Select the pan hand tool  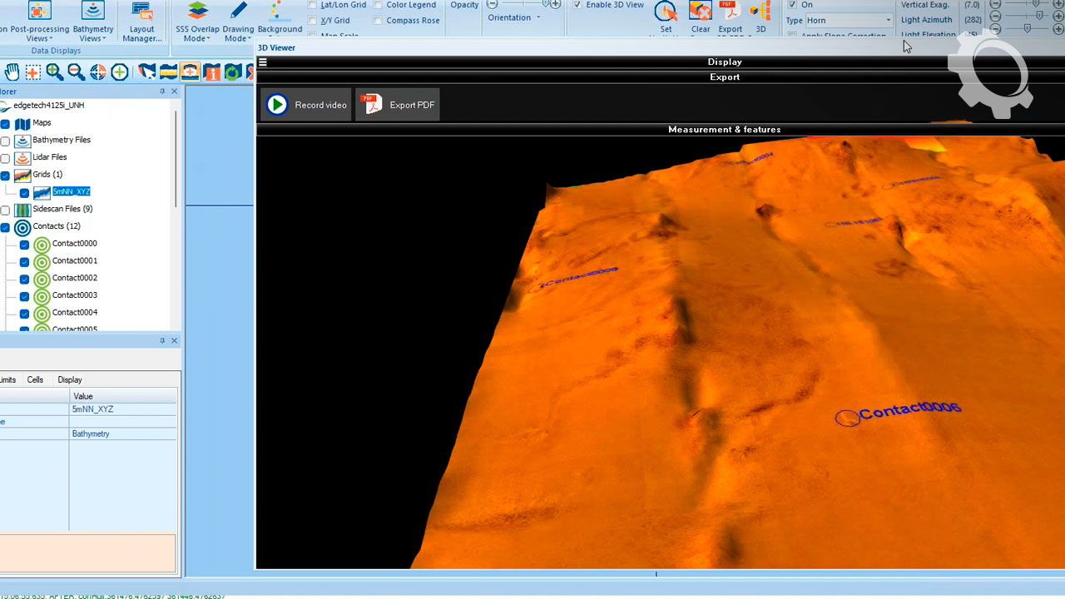click(12, 72)
